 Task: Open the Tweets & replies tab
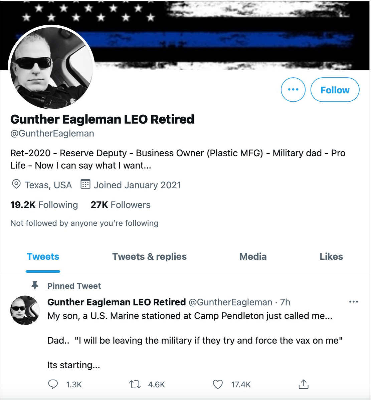[x=149, y=257]
